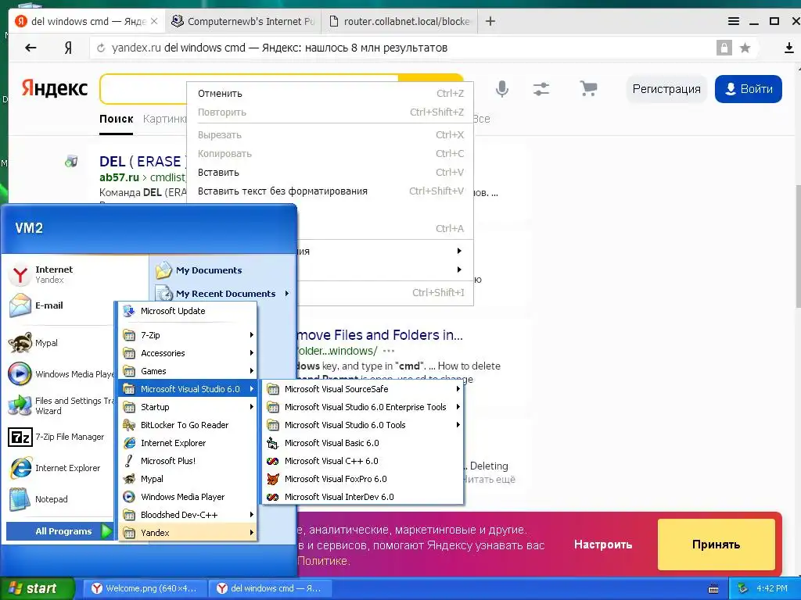Open a new browser tab
The image size is (801, 600).
click(490, 21)
